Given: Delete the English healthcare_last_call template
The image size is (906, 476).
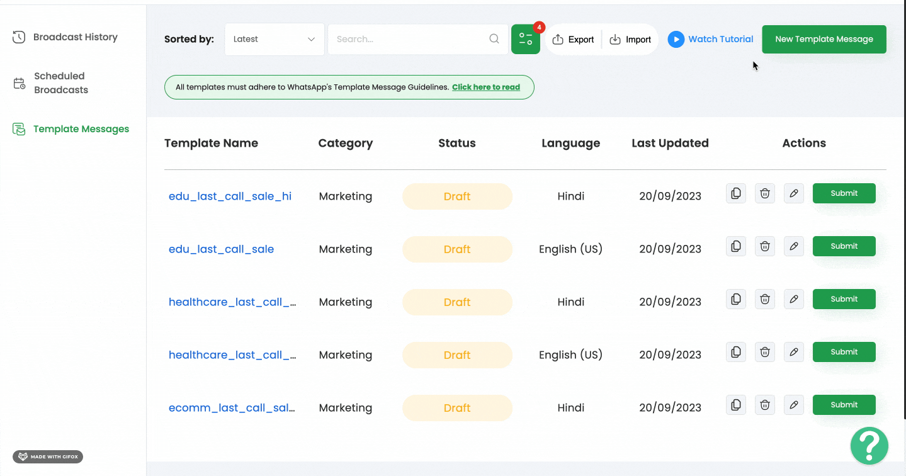Looking at the screenshot, I should click(765, 352).
